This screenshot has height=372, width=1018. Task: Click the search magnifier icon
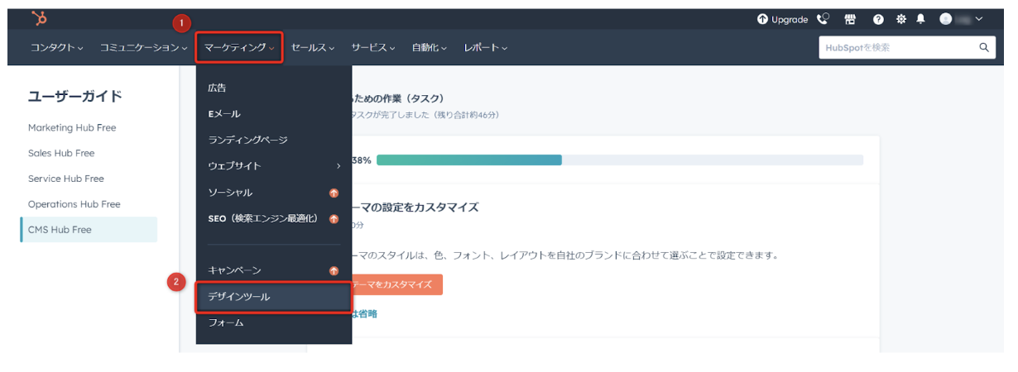(984, 48)
